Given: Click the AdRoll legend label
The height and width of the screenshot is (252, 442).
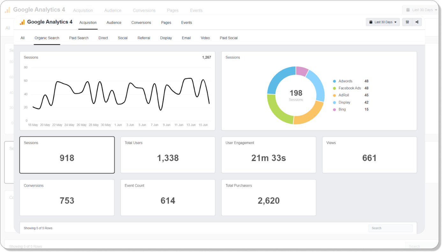Looking at the screenshot, I should 344,95.
